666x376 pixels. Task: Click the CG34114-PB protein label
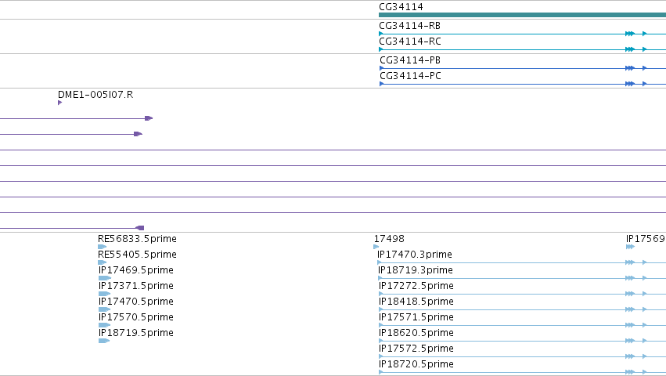409,60
